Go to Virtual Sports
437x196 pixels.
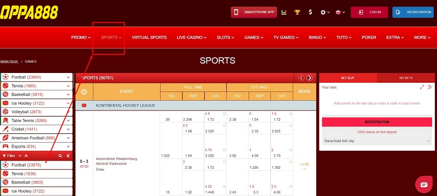point(149,38)
